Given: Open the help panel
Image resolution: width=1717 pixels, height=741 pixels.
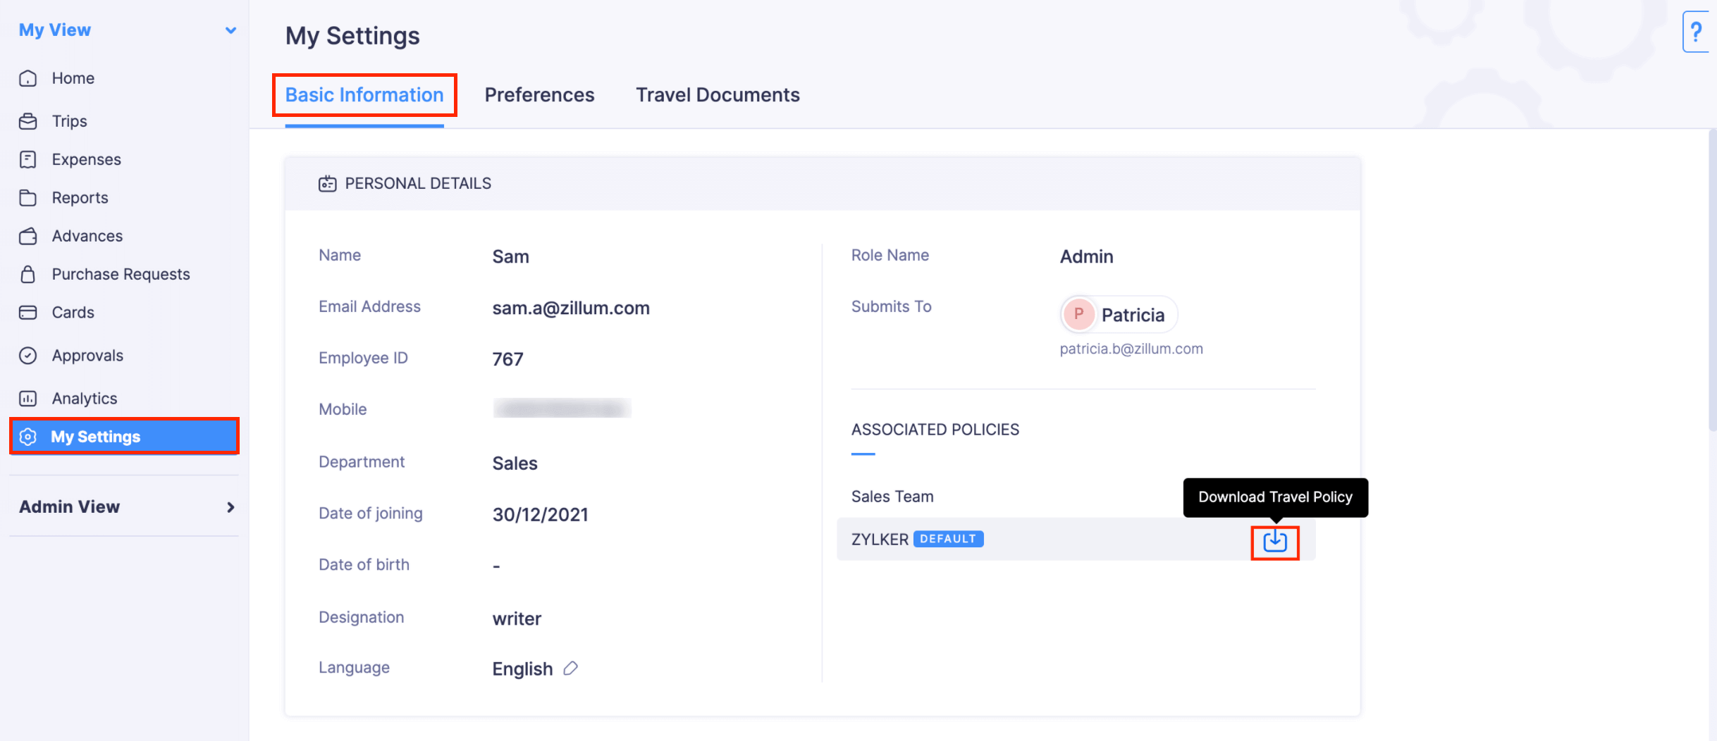Looking at the screenshot, I should [1696, 32].
